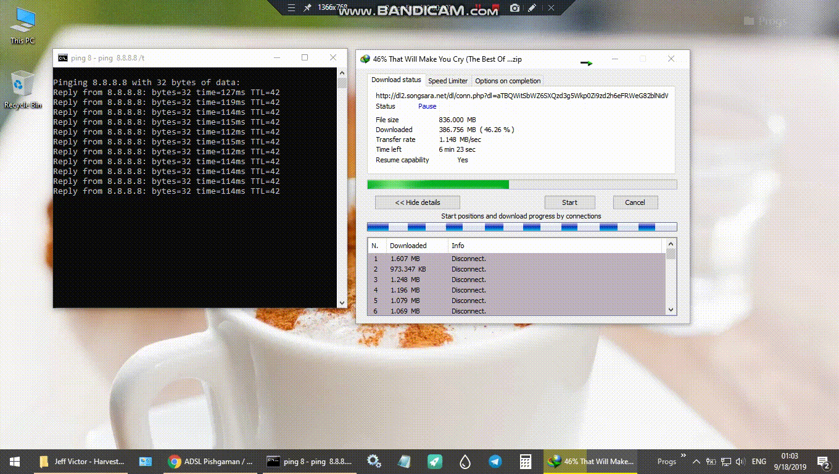The image size is (839, 474).
Task: Select connection row 4 with 1.196 MB
Action: [516, 290]
